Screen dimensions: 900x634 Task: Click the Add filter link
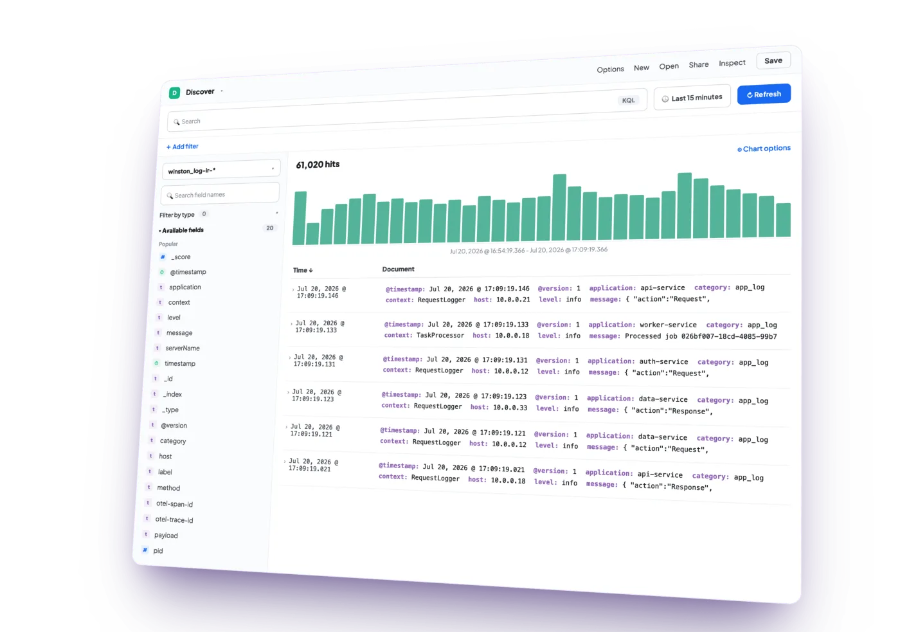coord(183,147)
